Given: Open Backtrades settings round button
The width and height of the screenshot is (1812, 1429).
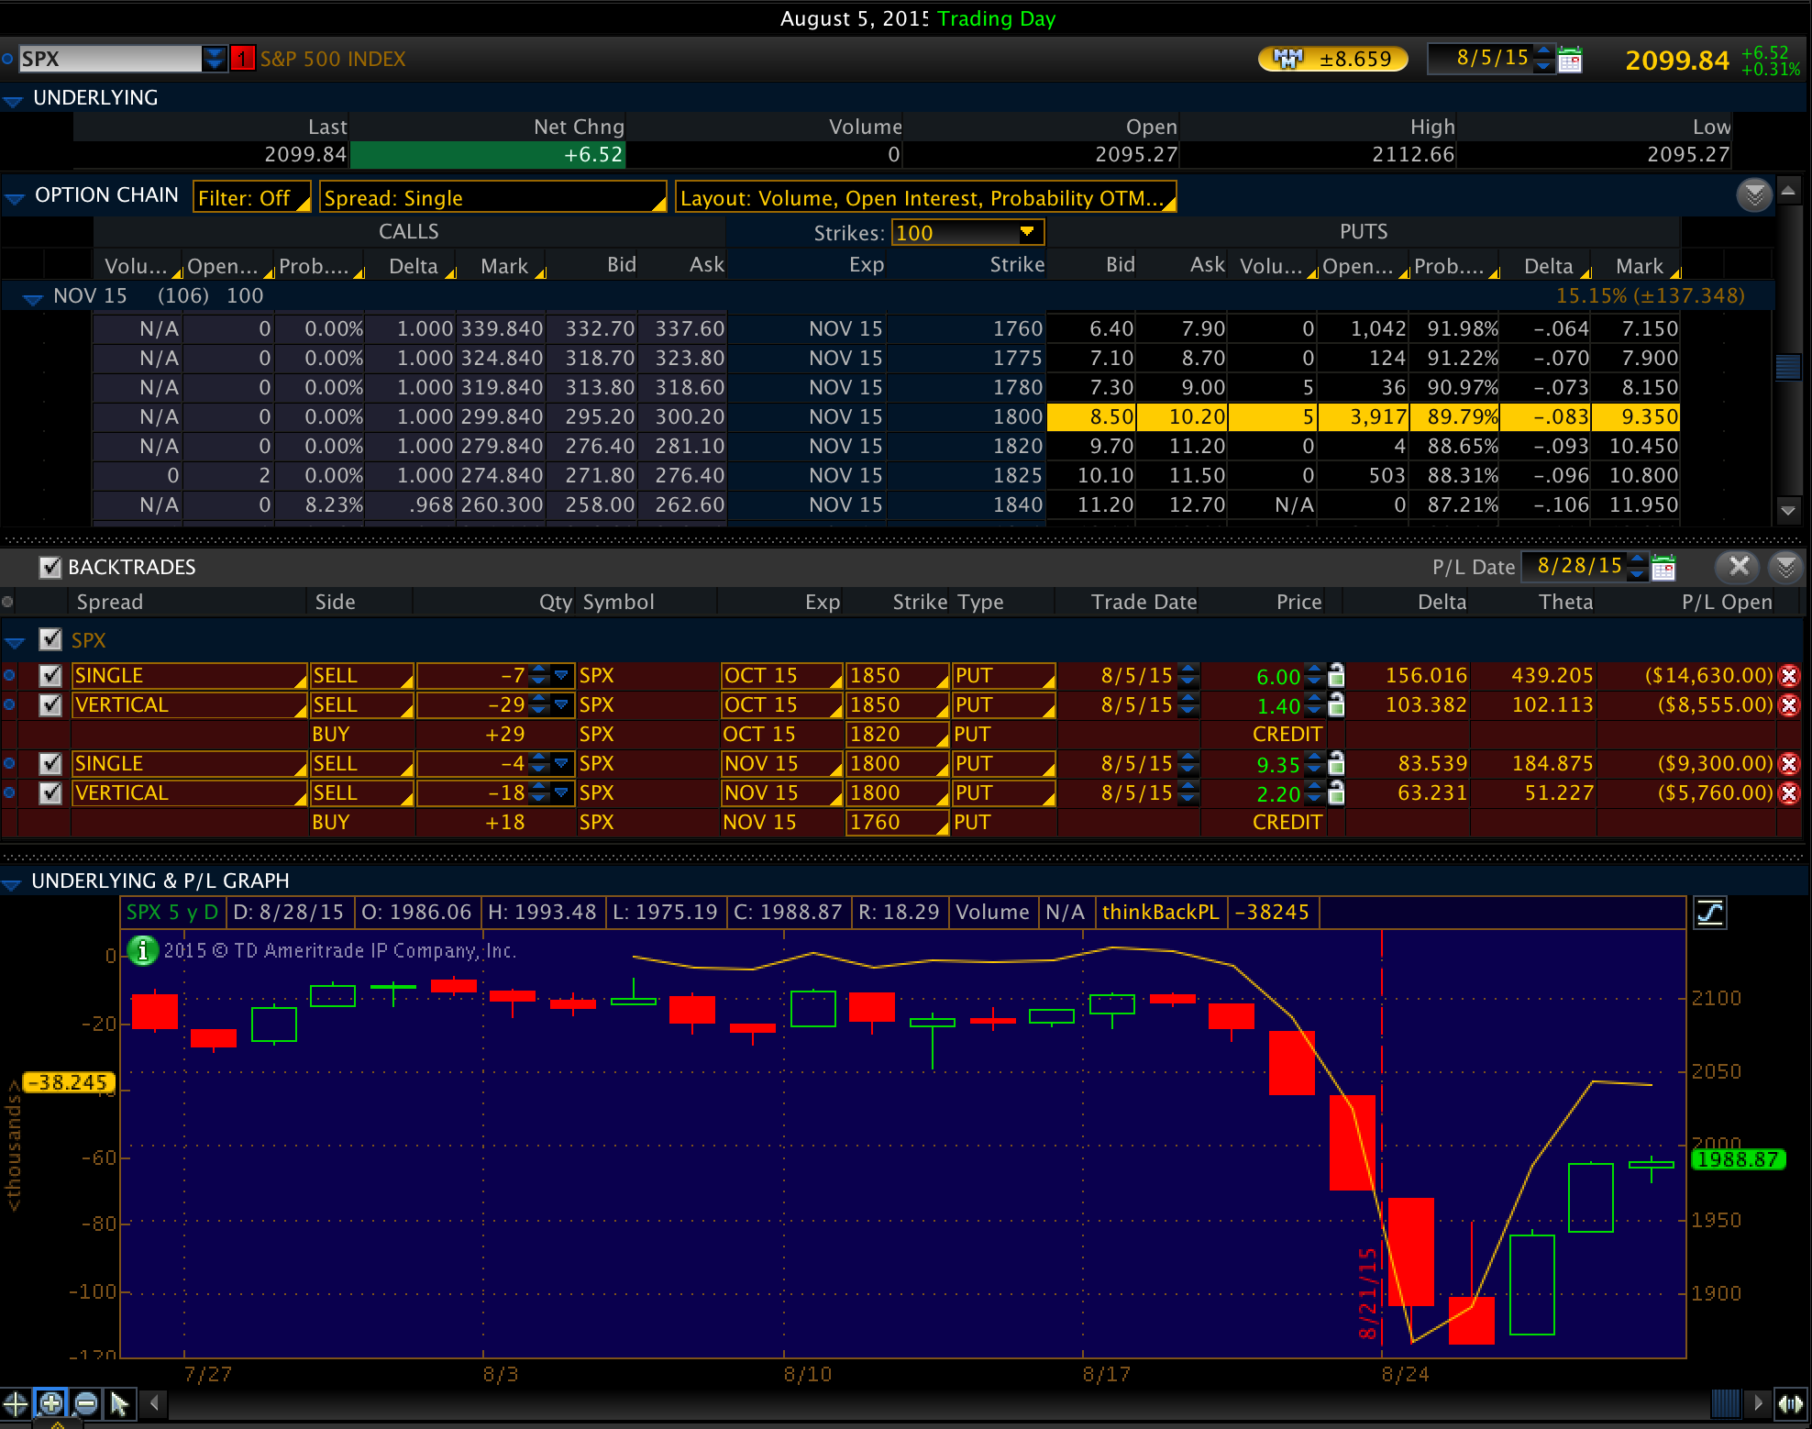Looking at the screenshot, I should pos(1786,567).
